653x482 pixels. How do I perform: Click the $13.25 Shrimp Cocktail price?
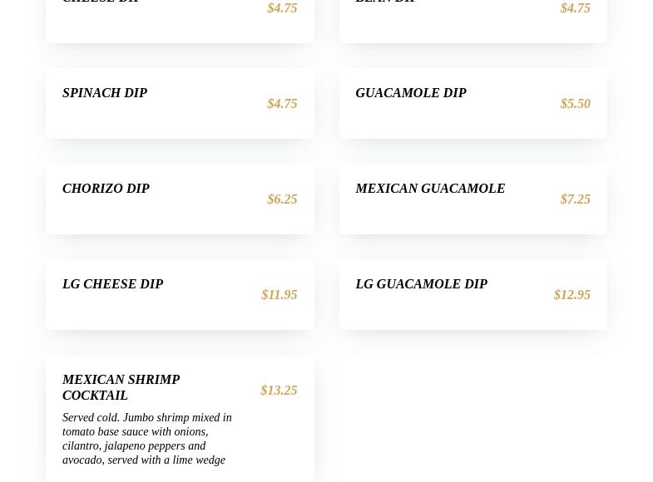coord(279,391)
